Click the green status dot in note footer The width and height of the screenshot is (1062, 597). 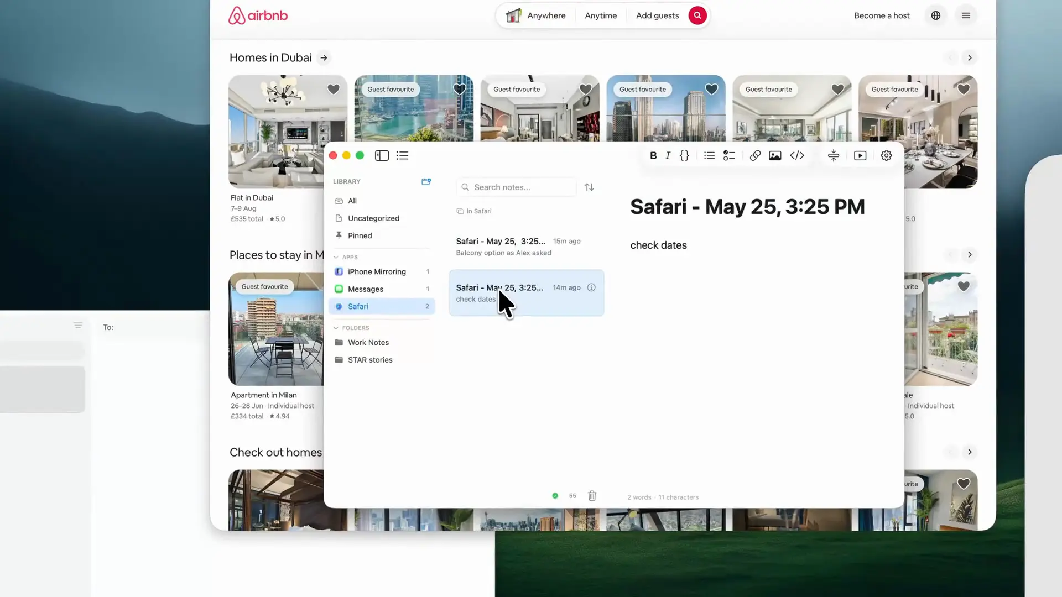(555, 496)
